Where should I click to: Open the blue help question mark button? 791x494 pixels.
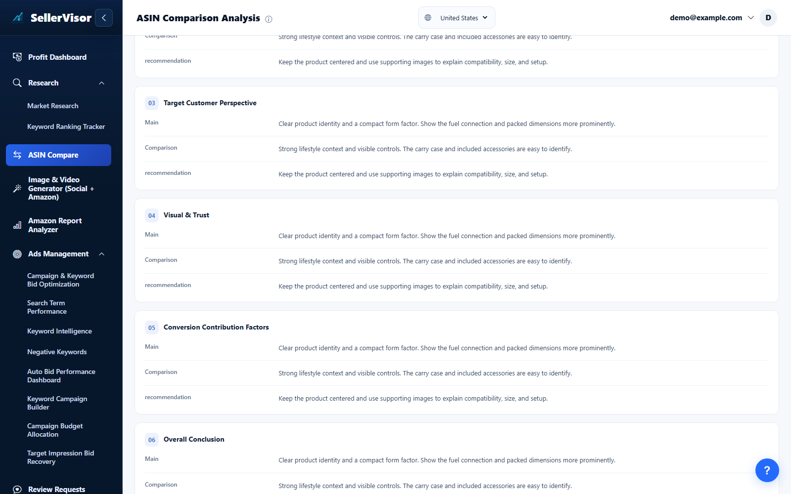coord(767,470)
